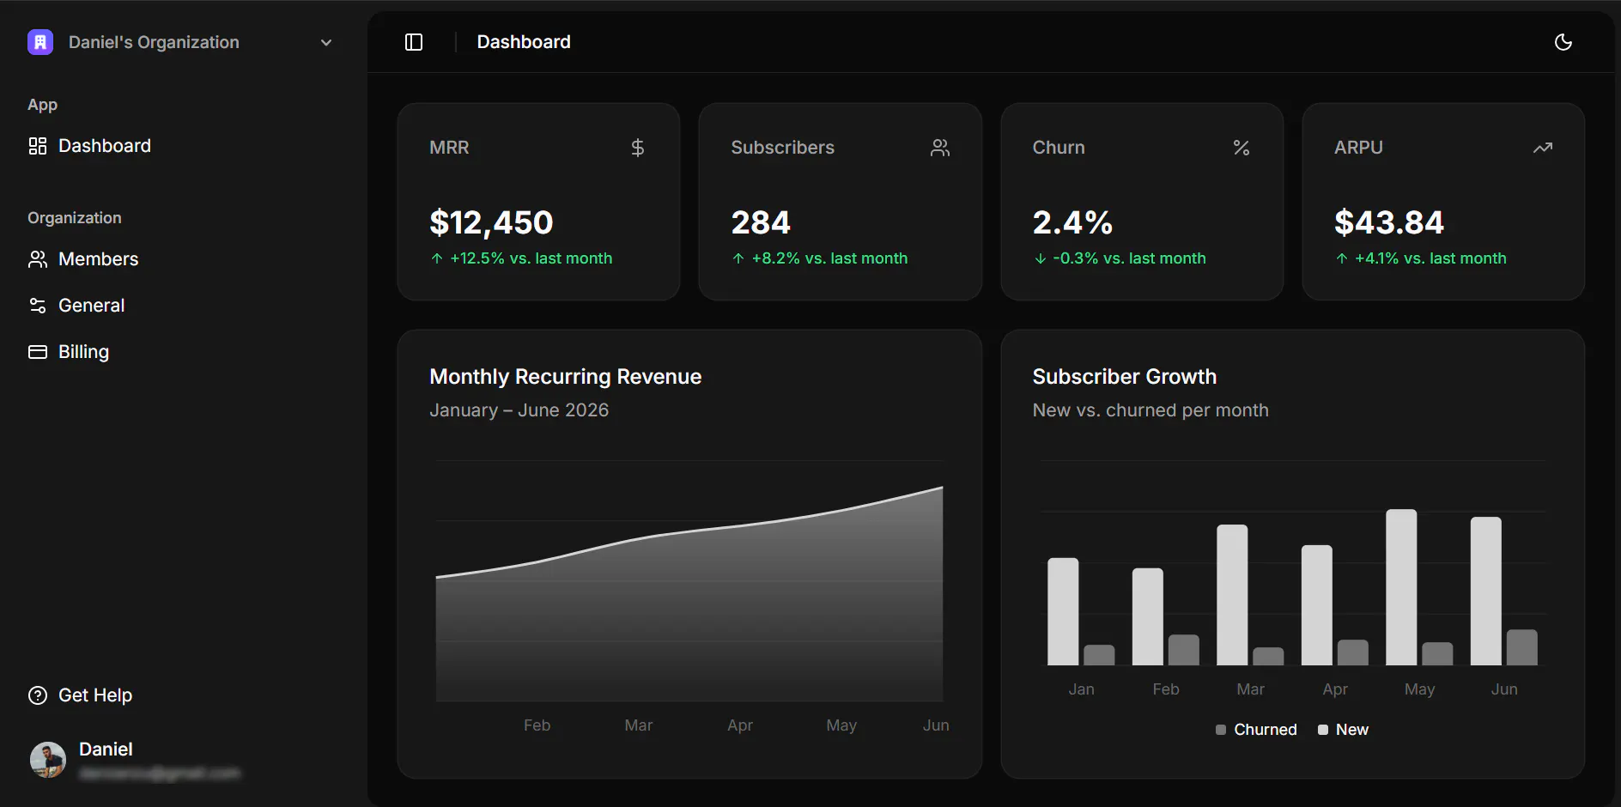
Task: Click the Jun label on revenue chart
Action: pos(936,725)
